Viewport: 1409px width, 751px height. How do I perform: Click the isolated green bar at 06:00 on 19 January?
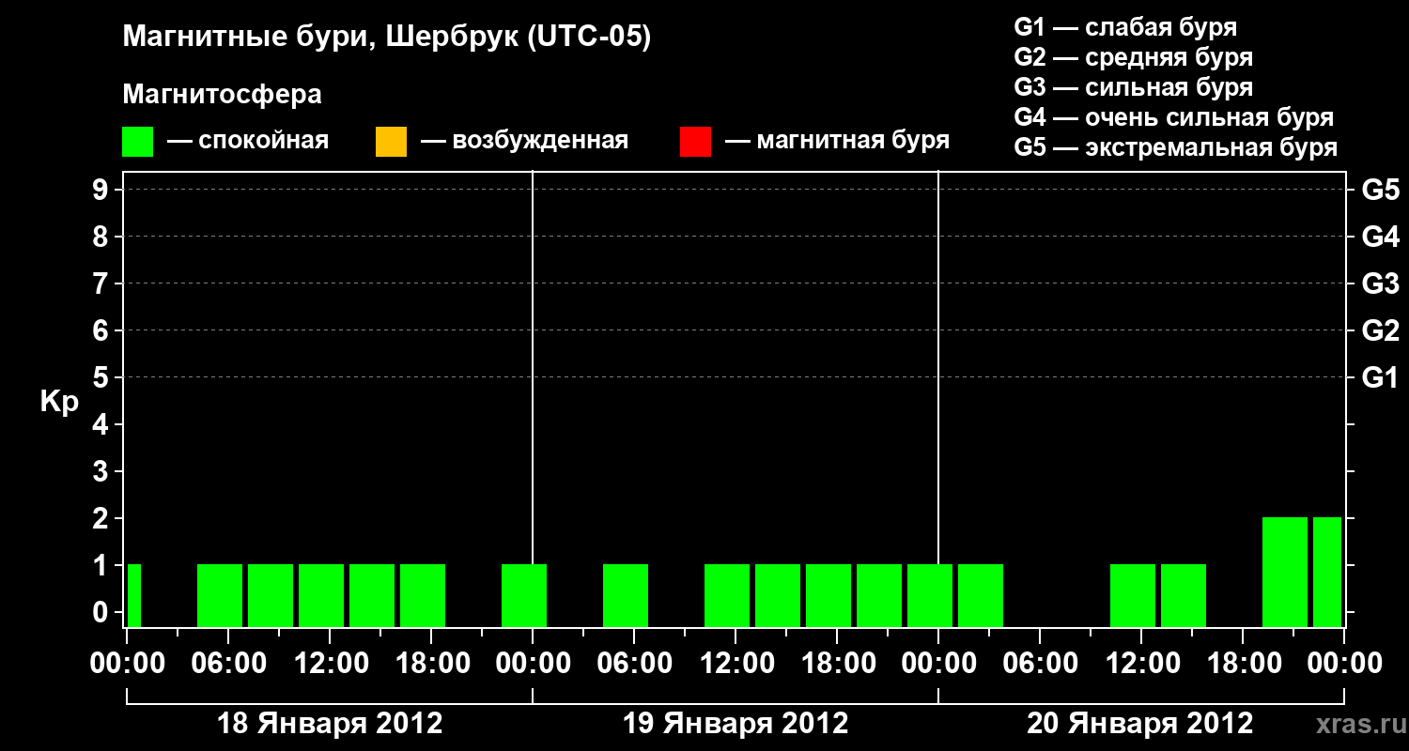pos(626,595)
